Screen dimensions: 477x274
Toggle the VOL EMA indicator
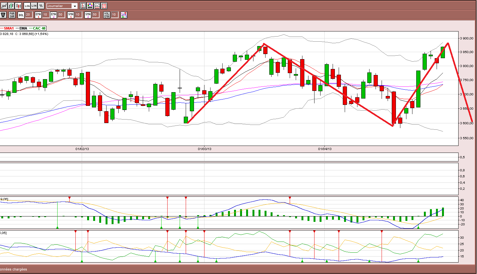click(x=107, y=15)
